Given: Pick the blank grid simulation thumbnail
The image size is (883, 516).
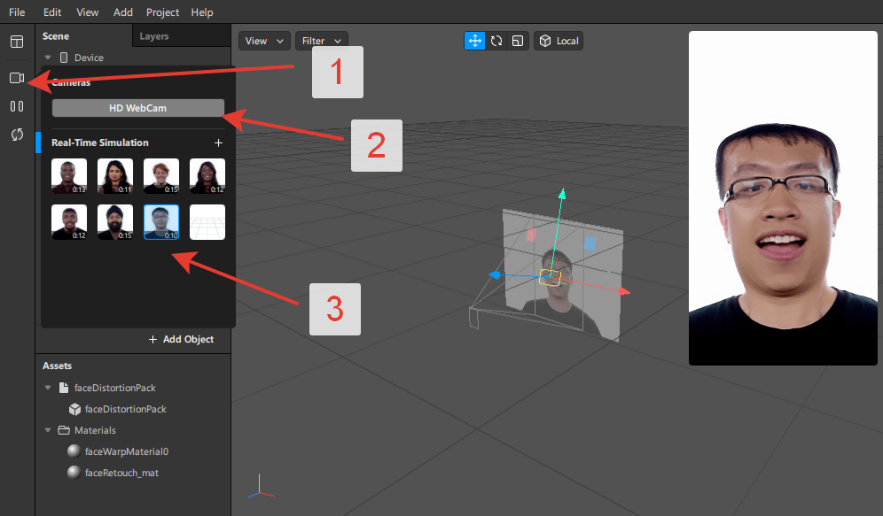Looking at the screenshot, I should pyautogui.click(x=207, y=222).
